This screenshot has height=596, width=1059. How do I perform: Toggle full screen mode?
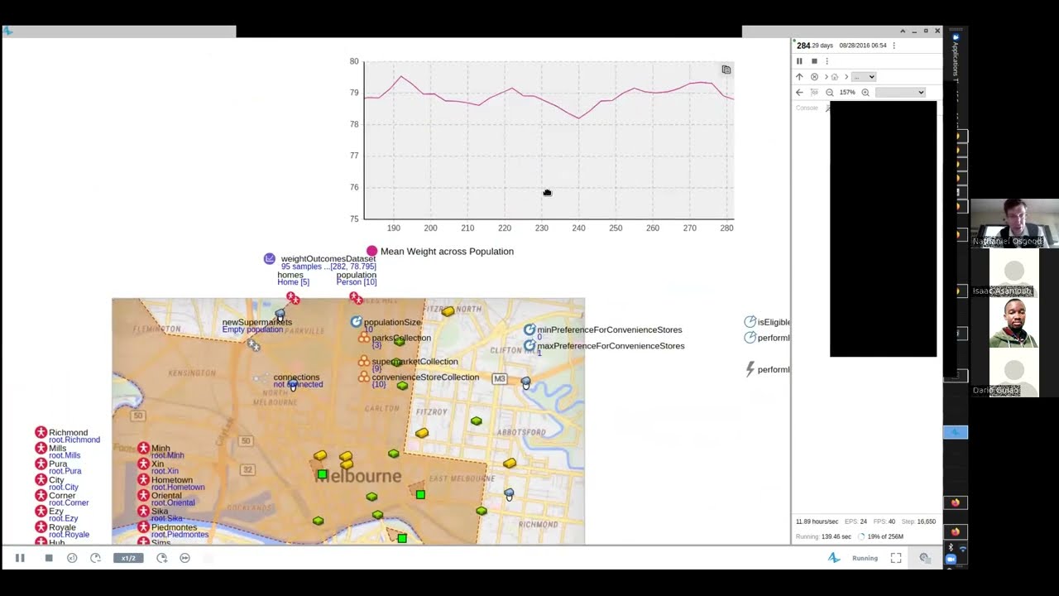click(x=896, y=558)
